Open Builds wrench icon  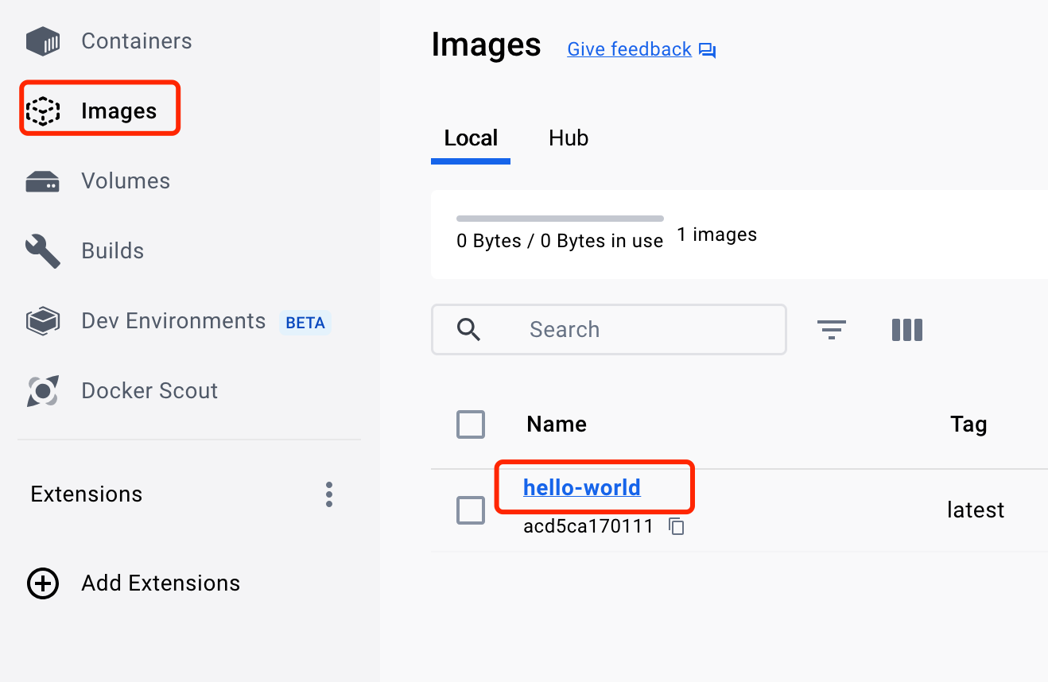[43, 251]
